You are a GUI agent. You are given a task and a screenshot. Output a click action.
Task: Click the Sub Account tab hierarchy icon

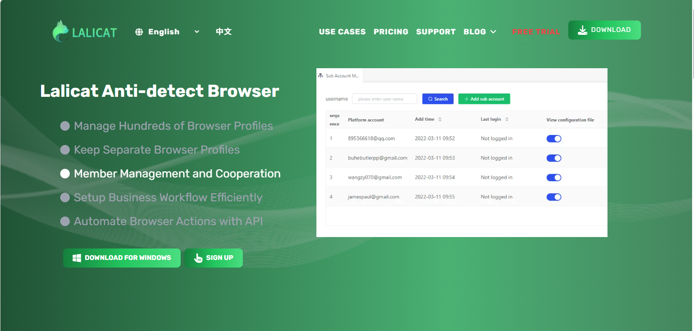320,76
